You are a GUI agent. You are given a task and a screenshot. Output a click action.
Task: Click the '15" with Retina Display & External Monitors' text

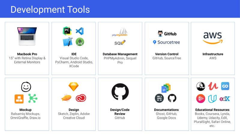(x=27, y=60)
